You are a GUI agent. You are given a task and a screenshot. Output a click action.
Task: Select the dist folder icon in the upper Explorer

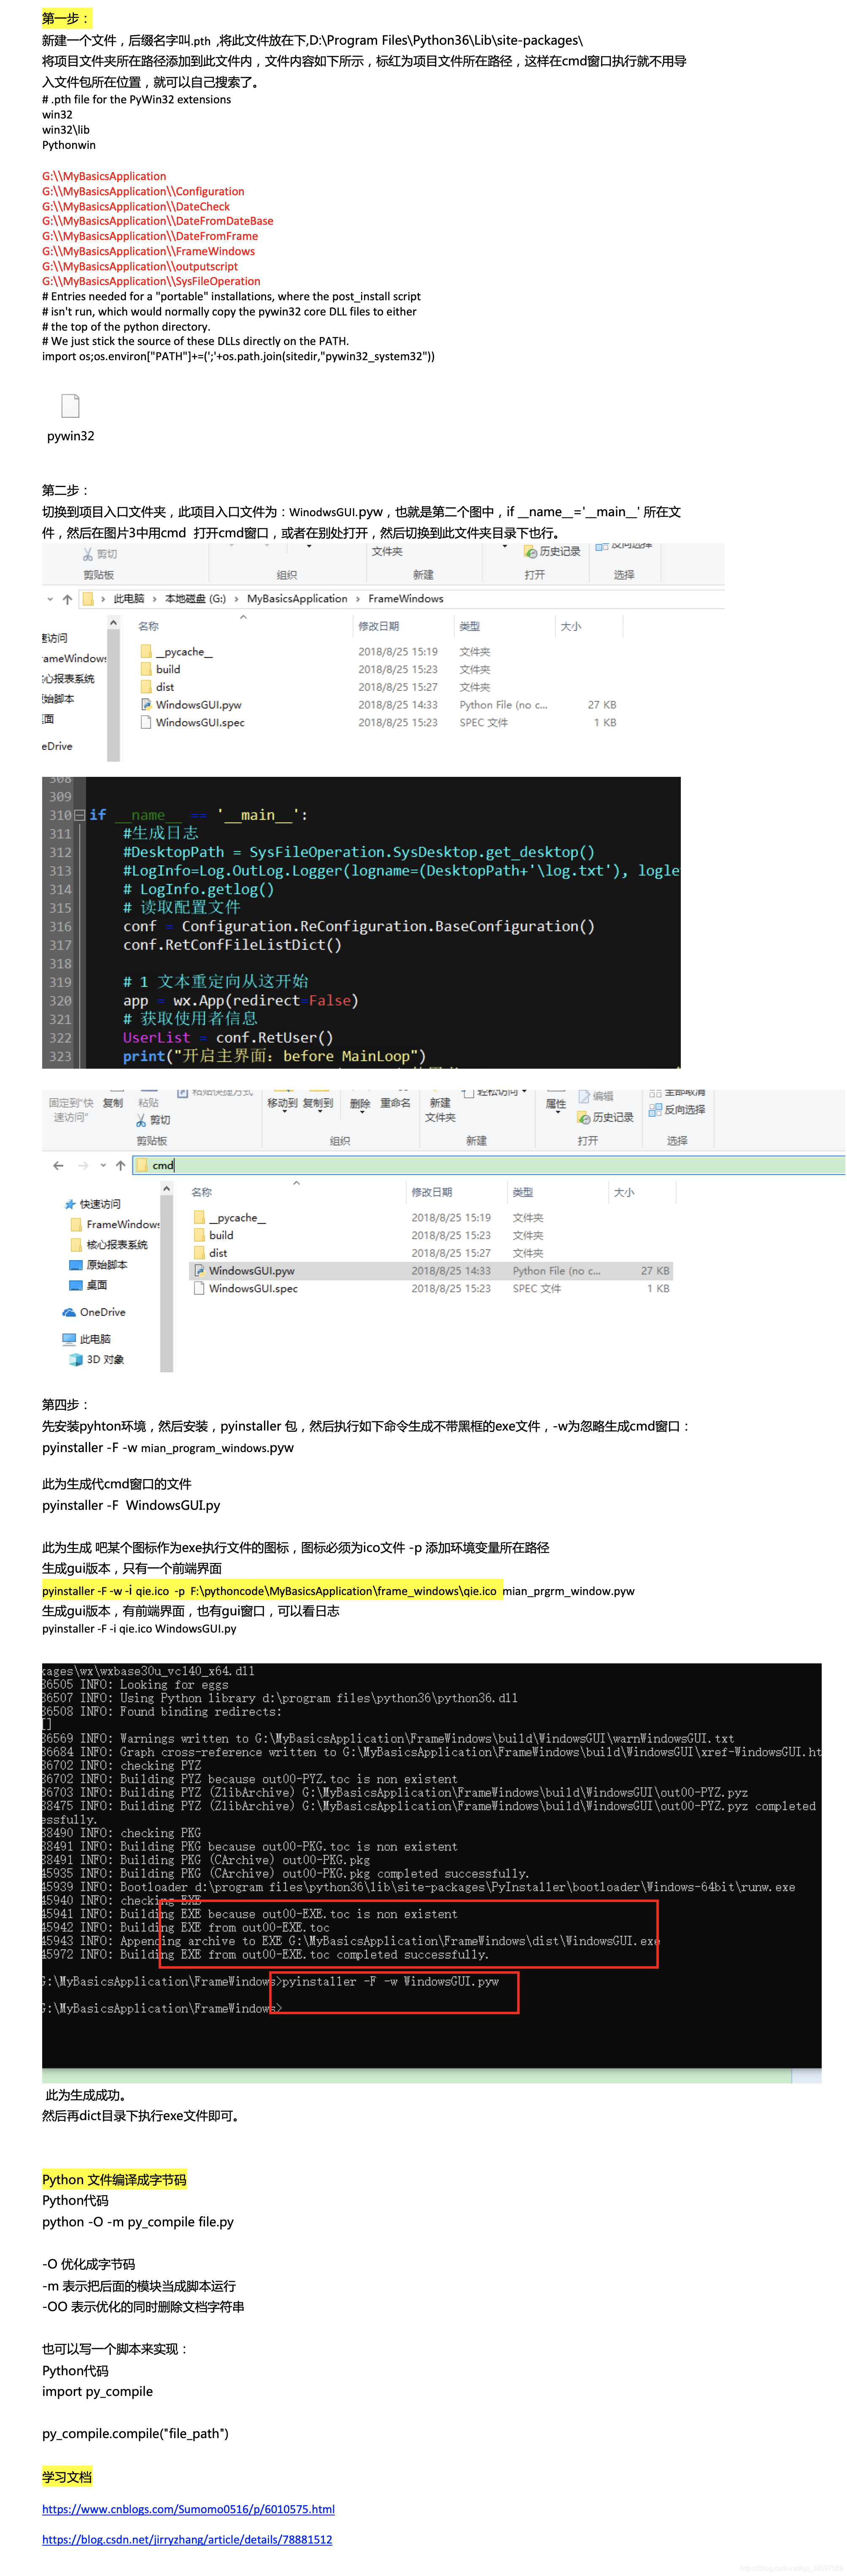(x=146, y=687)
